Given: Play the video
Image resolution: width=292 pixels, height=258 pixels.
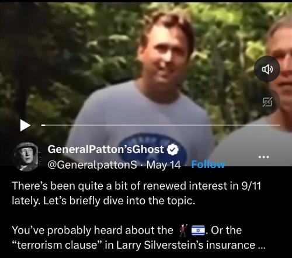Looking at the screenshot, I should [x=25, y=125].
